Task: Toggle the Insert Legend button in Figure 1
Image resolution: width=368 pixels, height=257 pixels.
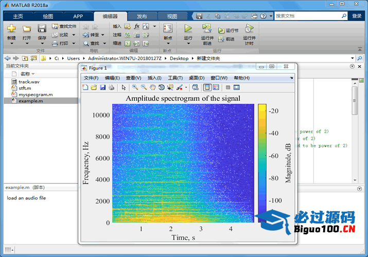Action: point(216,87)
